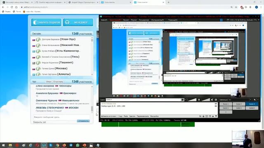This screenshot has width=264, height=148.
Task: Click participant row ending (Москва)
Action: 61,69
